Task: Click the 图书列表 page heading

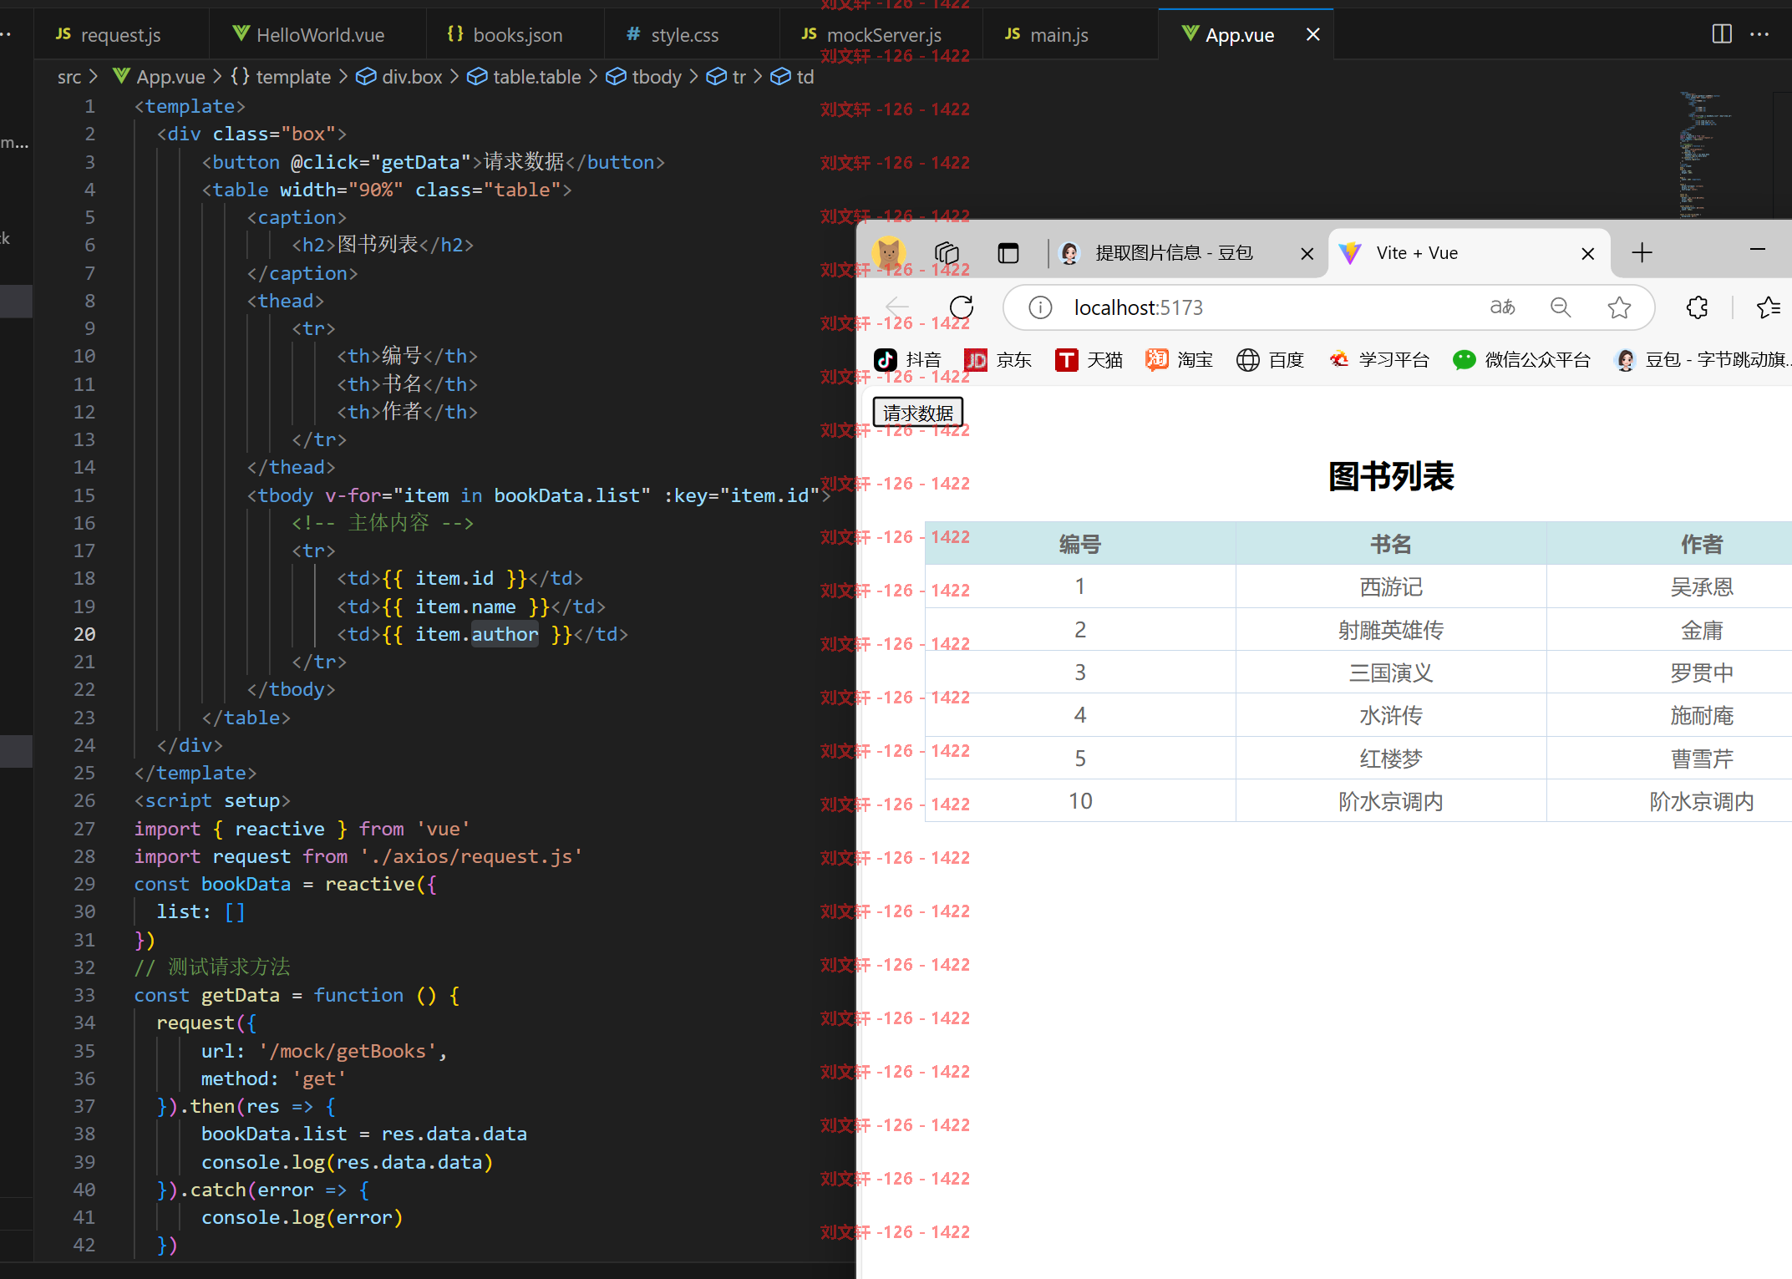Action: 1391,476
